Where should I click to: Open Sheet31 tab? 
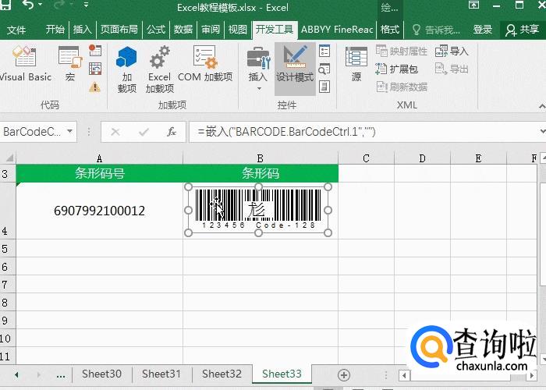point(161,374)
